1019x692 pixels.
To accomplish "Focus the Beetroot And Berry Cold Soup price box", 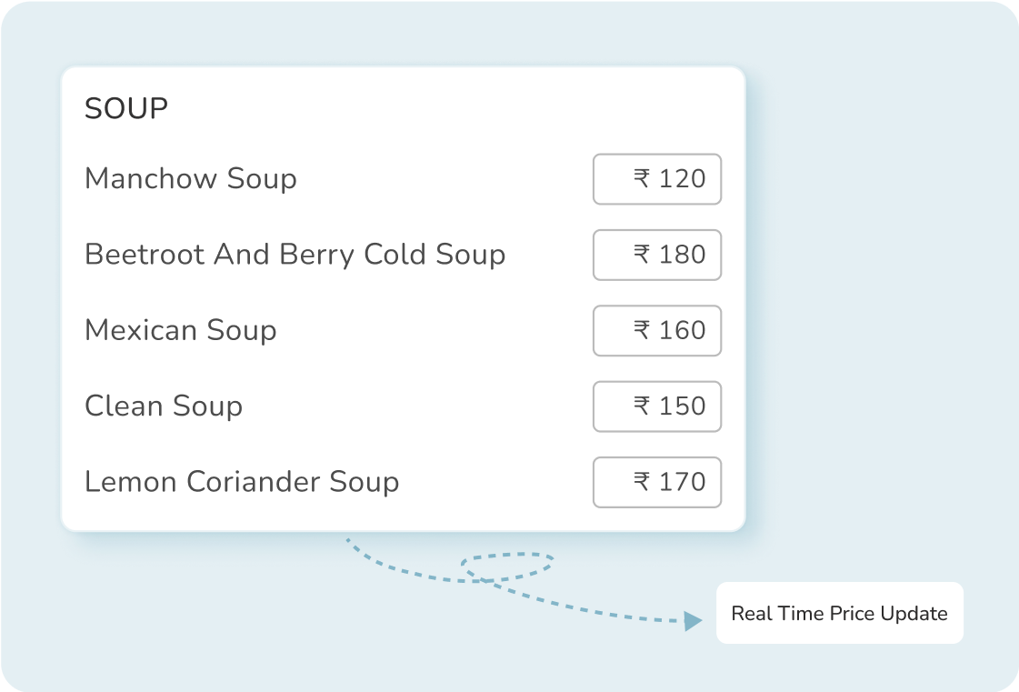I will pos(657,255).
